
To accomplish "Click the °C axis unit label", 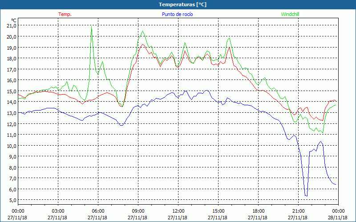I will click(14, 20).
